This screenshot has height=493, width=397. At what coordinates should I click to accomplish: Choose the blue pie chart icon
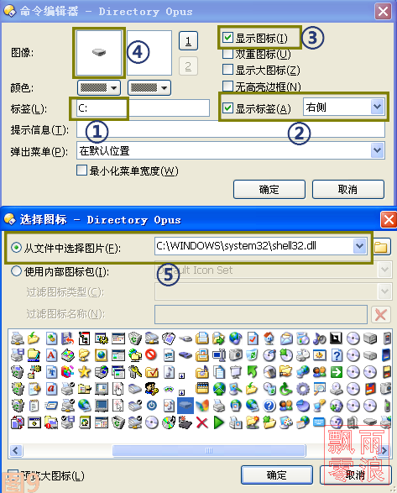(302, 406)
